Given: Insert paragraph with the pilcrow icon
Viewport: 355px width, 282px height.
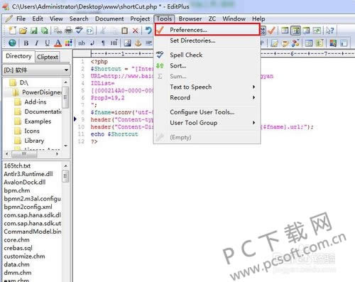Looking at the screenshot, I should coord(103,43).
